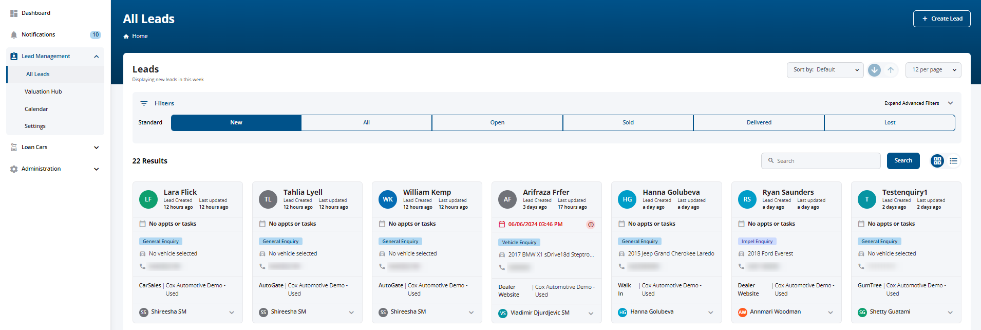Click Vehicle Enquiry tag on Arifraza card
Image resolution: width=981 pixels, height=330 pixels.
pyautogui.click(x=519, y=243)
